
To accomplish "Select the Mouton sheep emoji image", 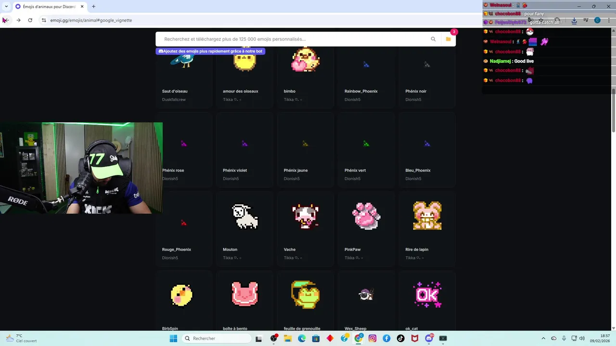I will coord(244,216).
